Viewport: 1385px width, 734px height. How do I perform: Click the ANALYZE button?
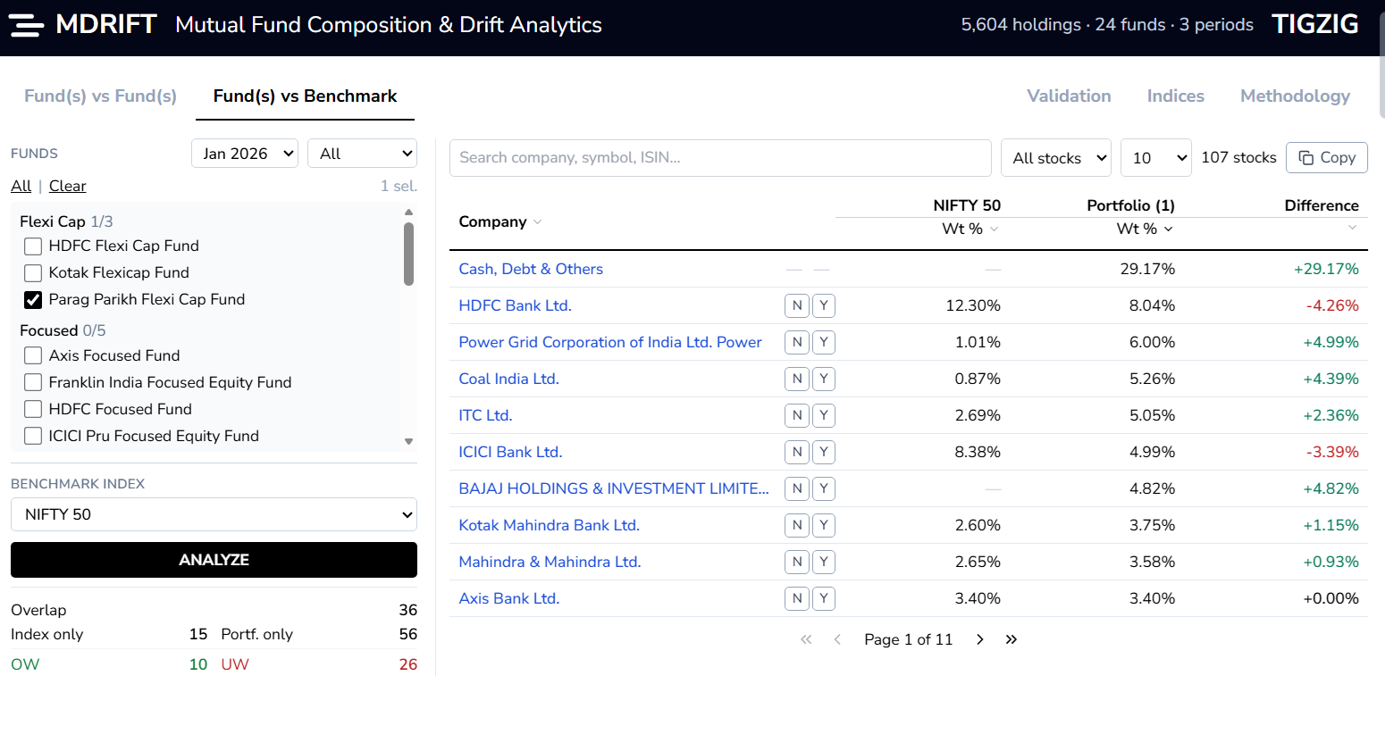pos(214,560)
